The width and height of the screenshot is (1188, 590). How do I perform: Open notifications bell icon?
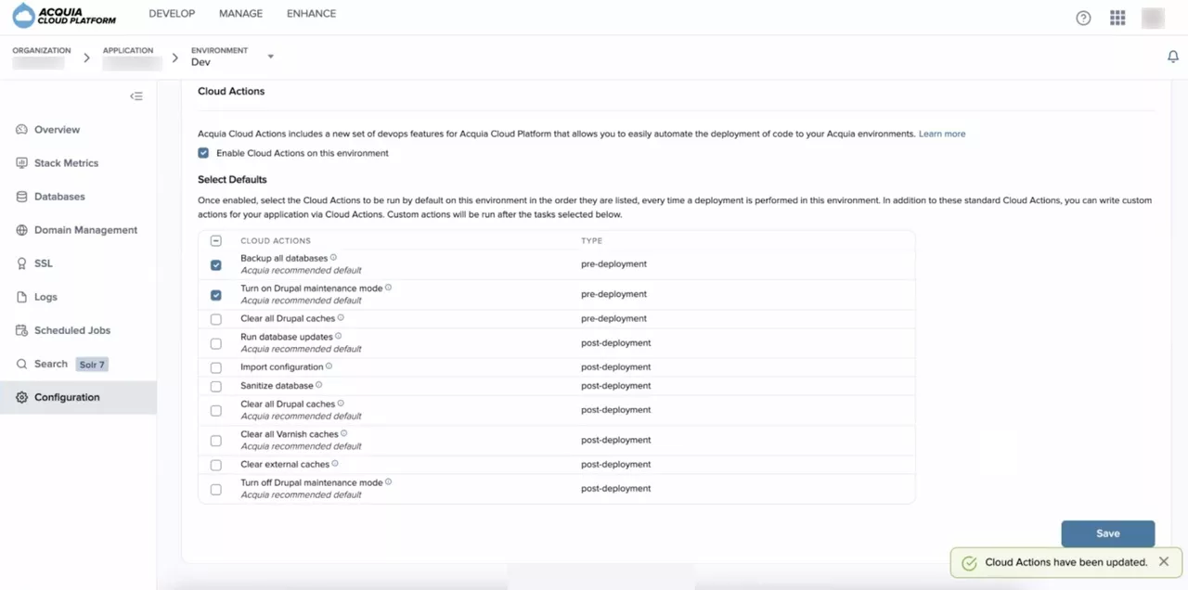(x=1173, y=57)
